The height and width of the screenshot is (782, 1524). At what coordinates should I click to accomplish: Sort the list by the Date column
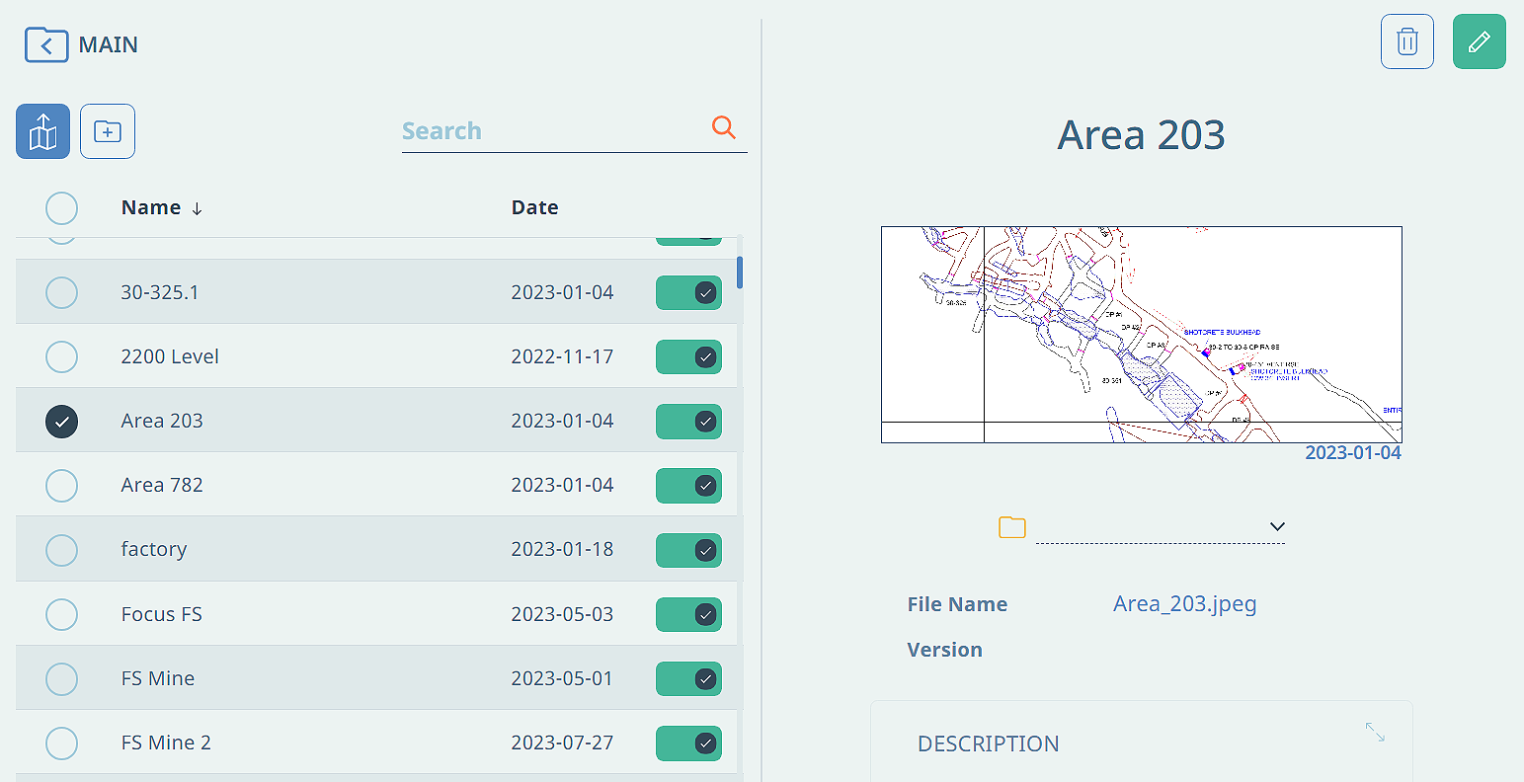pyautogui.click(x=535, y=207)
